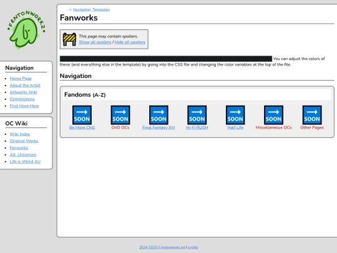Reveal the blacked-out spoiler text

click(166, 59)
